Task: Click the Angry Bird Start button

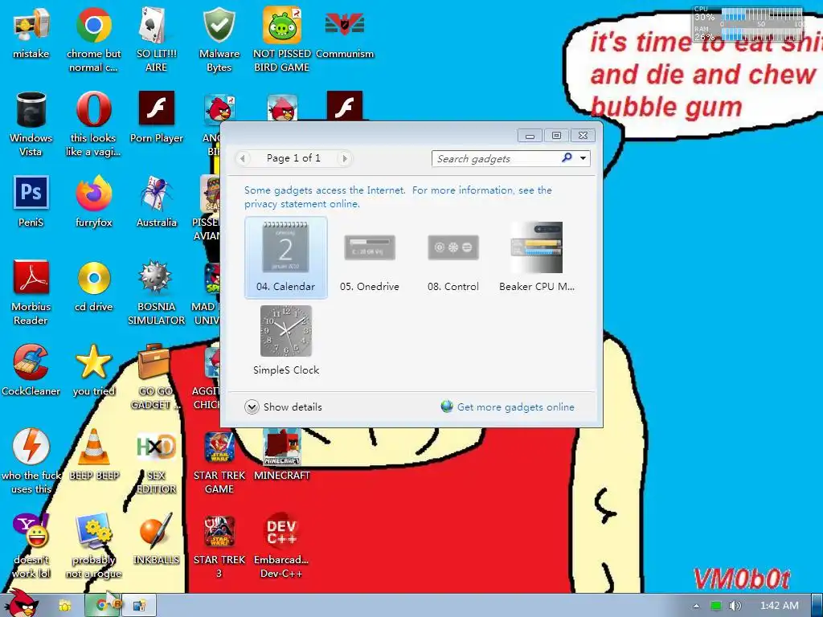Action: click(23, 603)
